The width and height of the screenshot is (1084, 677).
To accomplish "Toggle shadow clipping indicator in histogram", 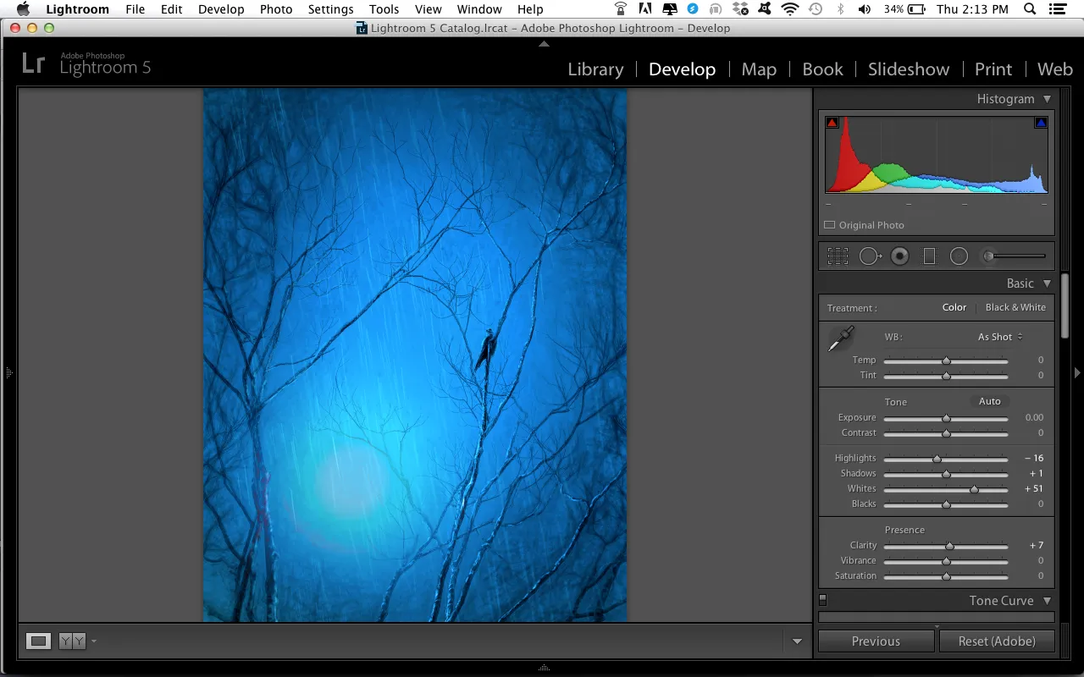I will click(x=832, y=123).
